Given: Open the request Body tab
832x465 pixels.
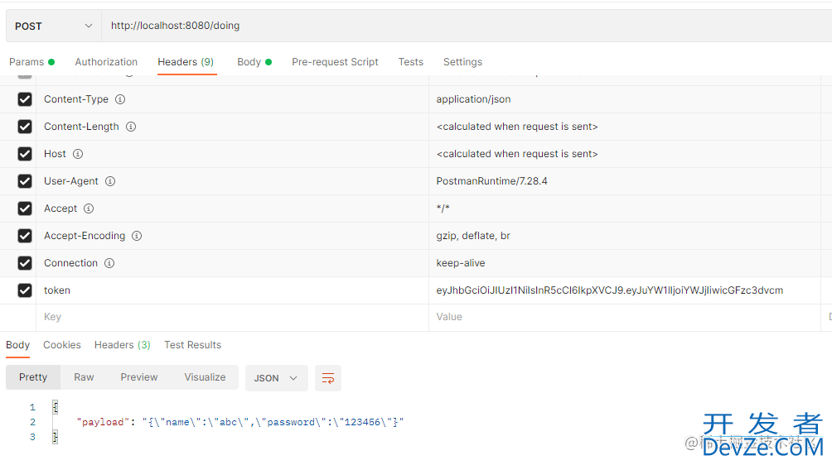Looking at the screenshot, I should coord(254,62).
